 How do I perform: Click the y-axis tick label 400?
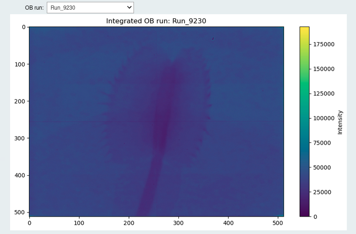point(20,175)
